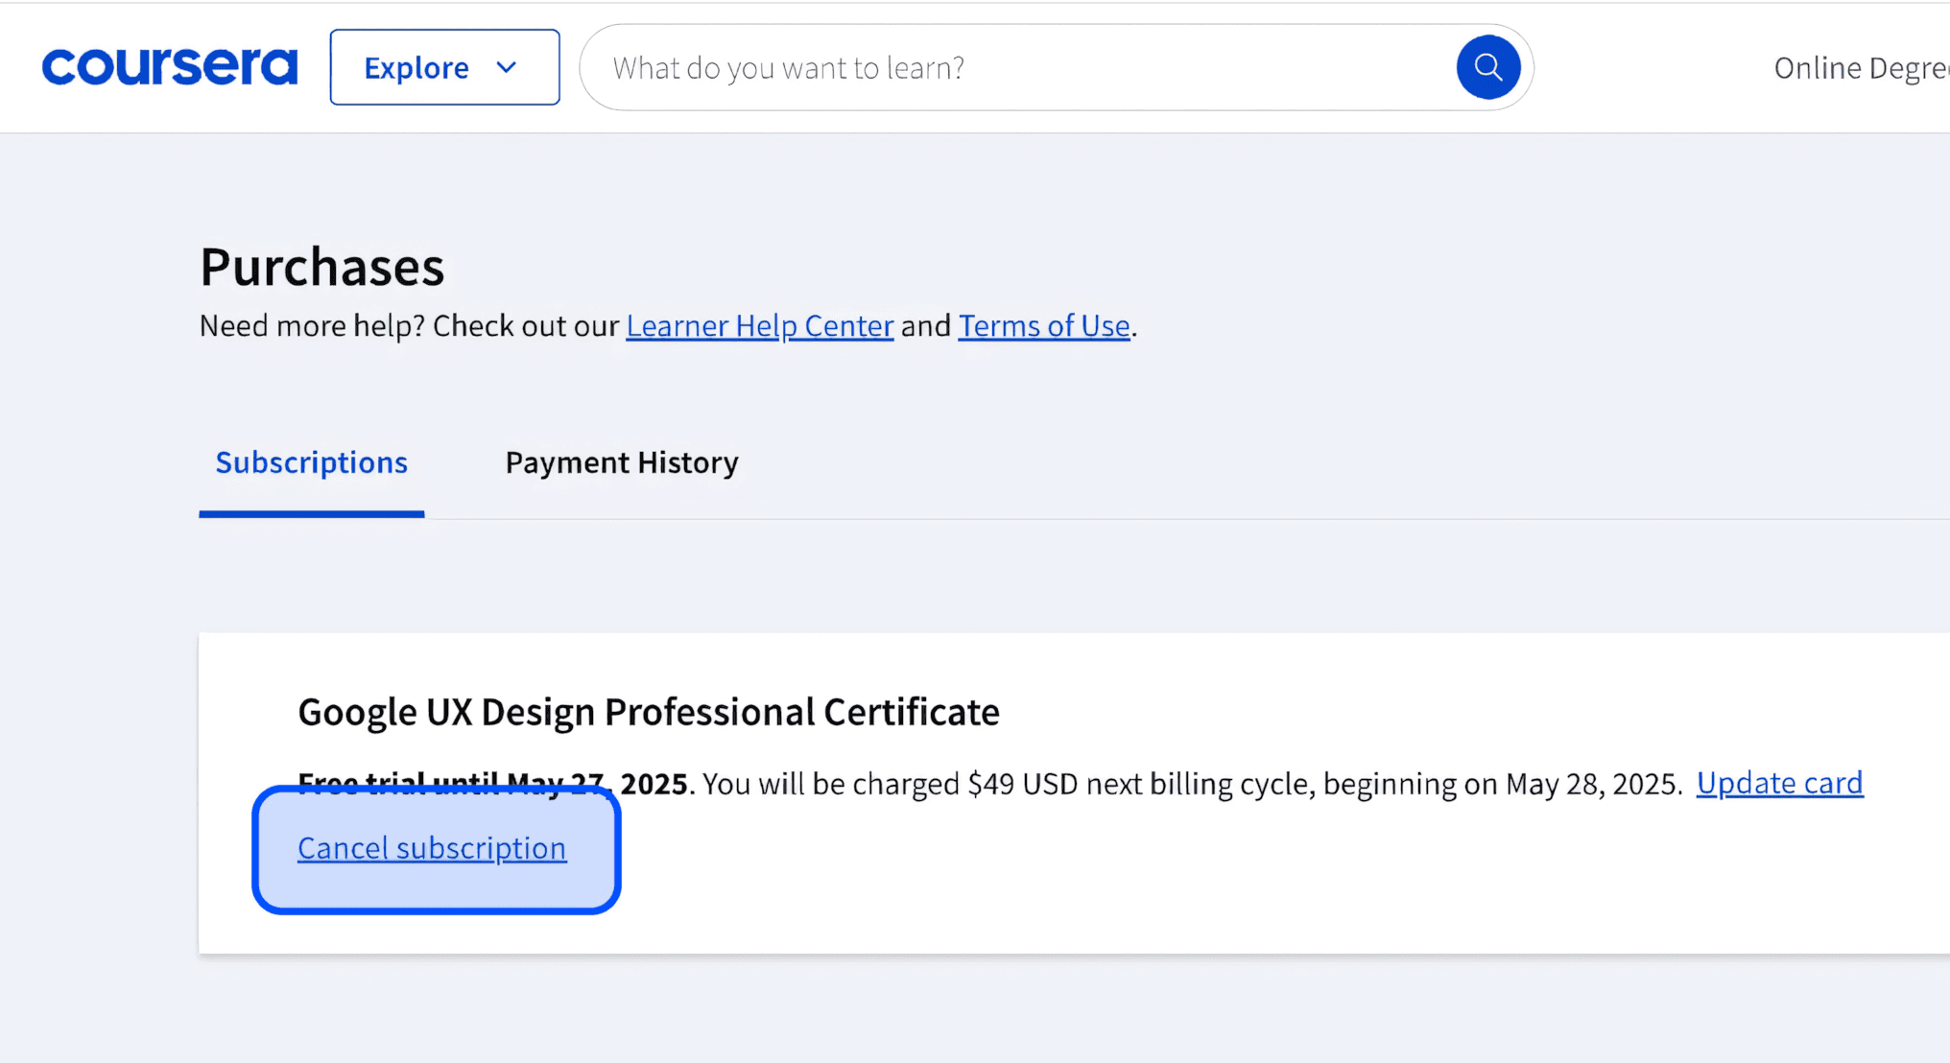1950x1063 pixels.
Task: Open the Online Degrees header link
Action: (x=1860, y=68)
